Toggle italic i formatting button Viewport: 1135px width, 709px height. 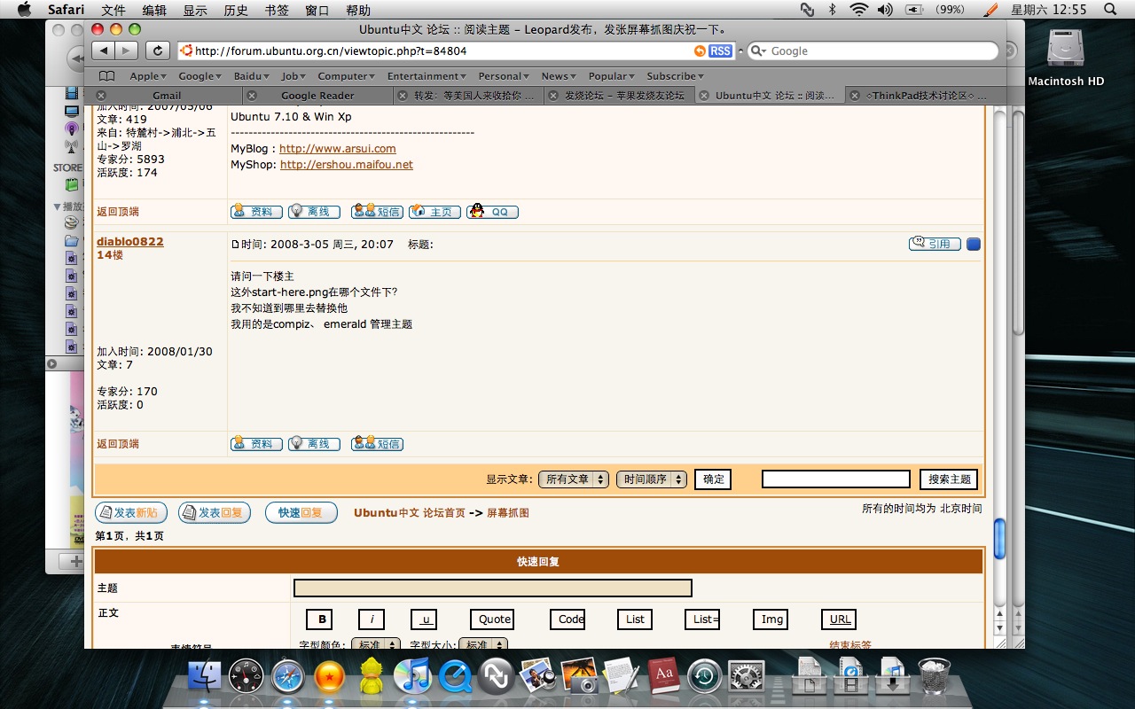point(372,619)
